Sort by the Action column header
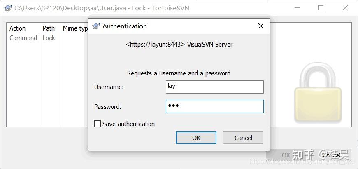358x169 pixels. click(18, 28)
